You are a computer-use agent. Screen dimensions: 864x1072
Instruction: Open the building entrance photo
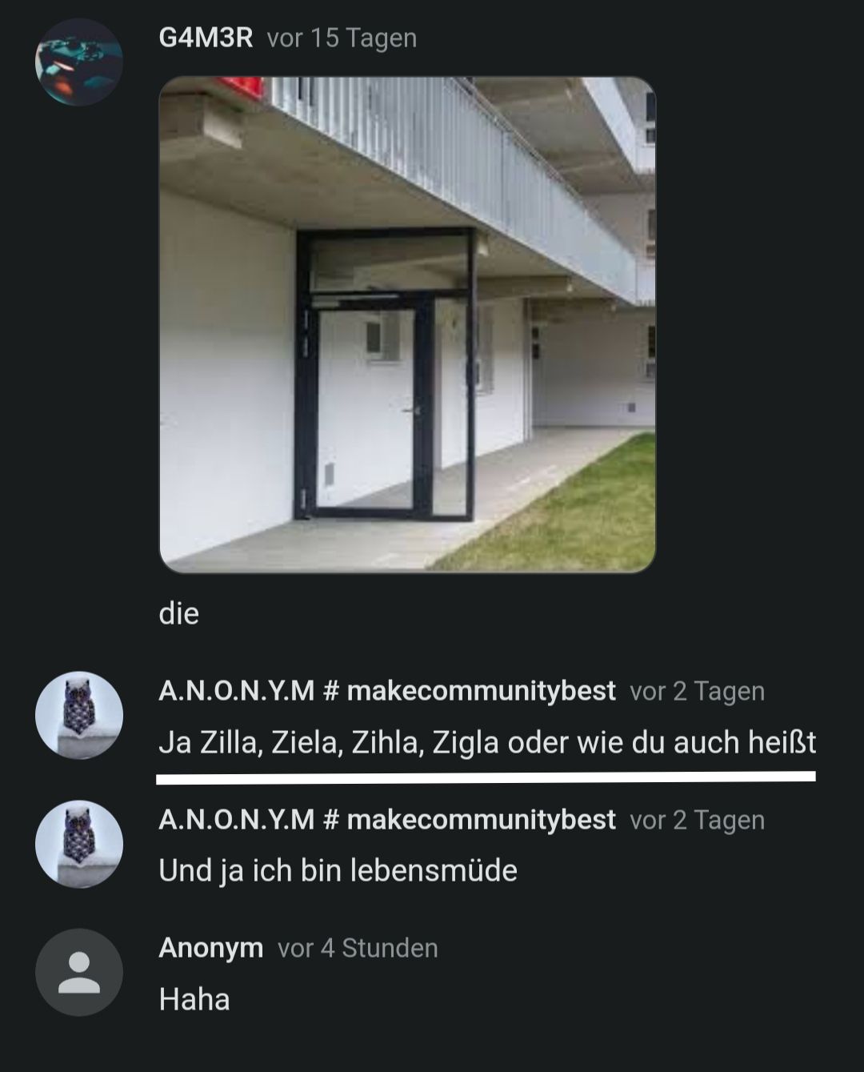click(x=407, y=325)
